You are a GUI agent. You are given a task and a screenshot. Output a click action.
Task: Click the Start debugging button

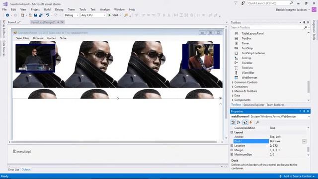(115, 15)
